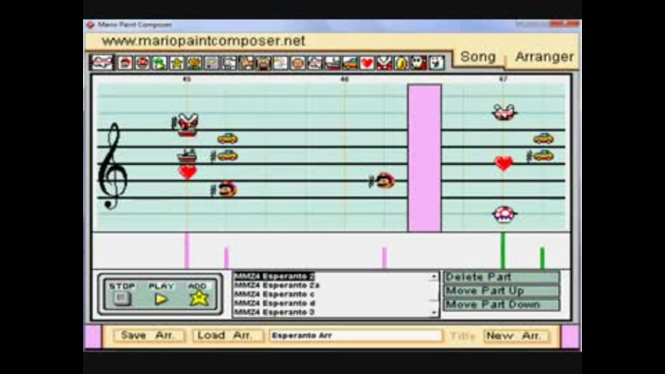Click Move Part Up

(502, 291)
